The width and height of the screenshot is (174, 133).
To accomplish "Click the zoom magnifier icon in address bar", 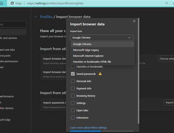I will (167, 3).
